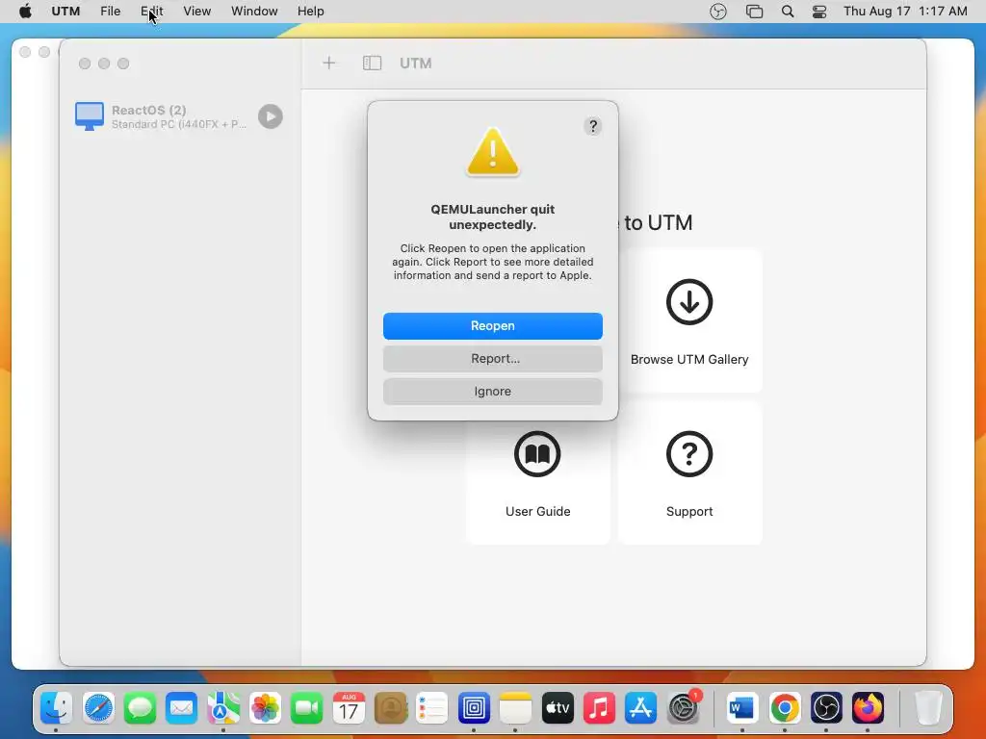The image size is (986, 739).
Task: Open the Trash in the Dock
Action: coord(927,708)
